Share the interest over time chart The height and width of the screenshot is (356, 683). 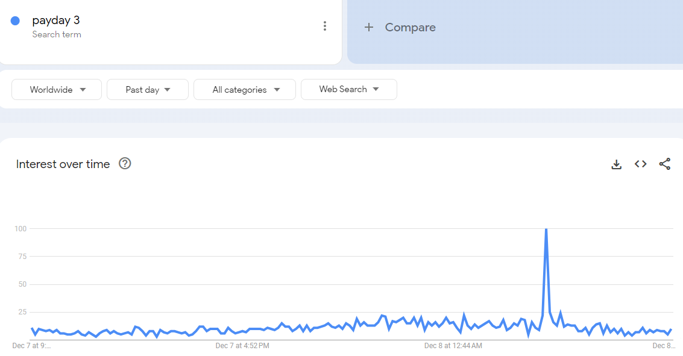[x=665, y=164]
